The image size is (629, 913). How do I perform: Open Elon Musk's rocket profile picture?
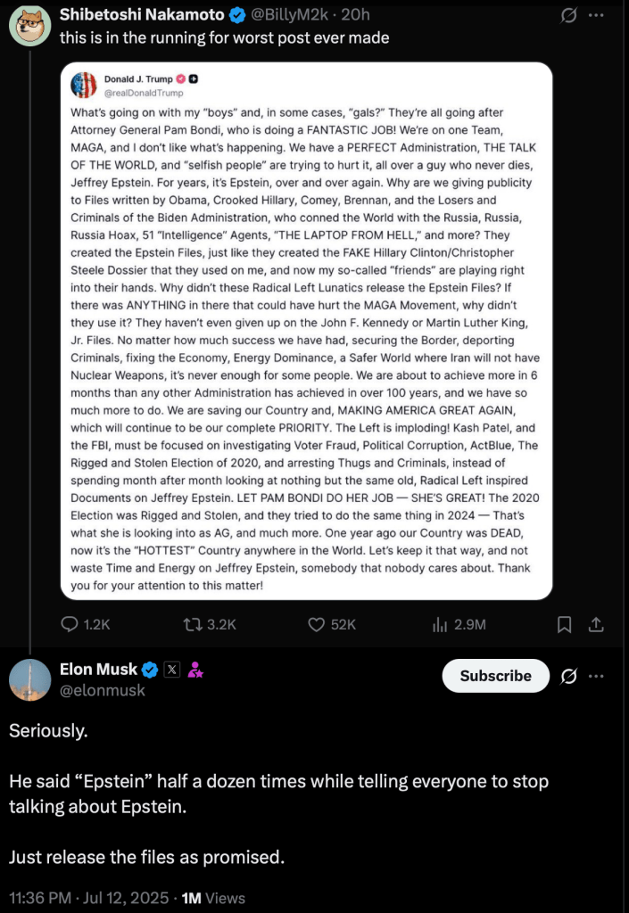(29, 680)
